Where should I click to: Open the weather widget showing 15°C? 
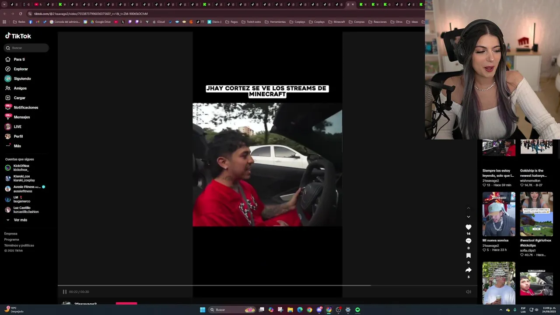point(14,310)
